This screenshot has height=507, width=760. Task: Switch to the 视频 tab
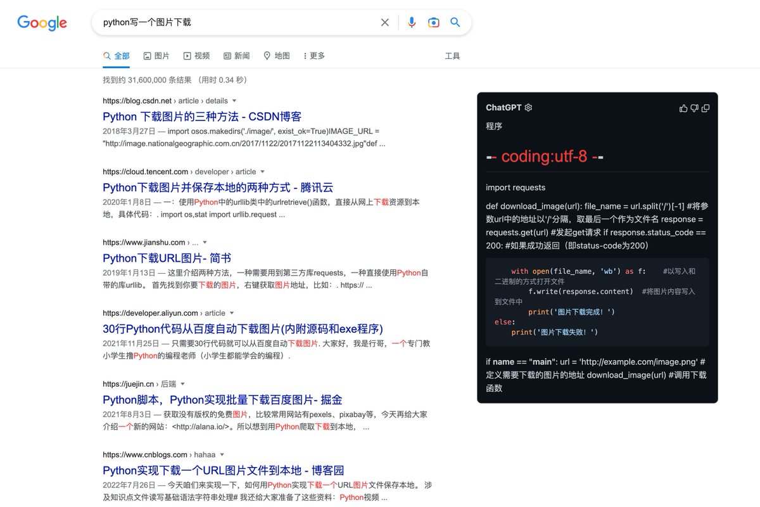coord(196,56)
